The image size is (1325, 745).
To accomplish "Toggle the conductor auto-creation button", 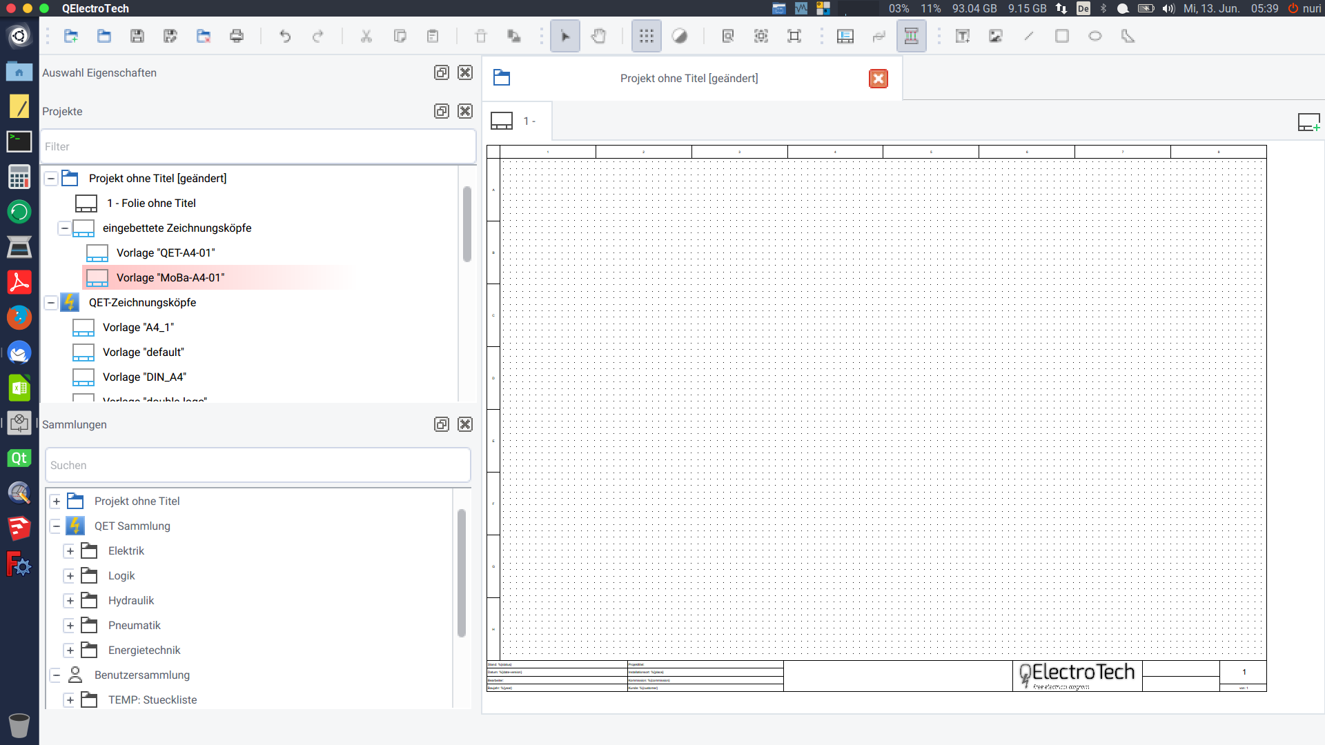I will point(912,37).
